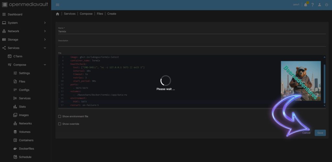This screenshot has height=162, width=332.
Task: Select Containers in the Compose menu
Action: (26, 140)
